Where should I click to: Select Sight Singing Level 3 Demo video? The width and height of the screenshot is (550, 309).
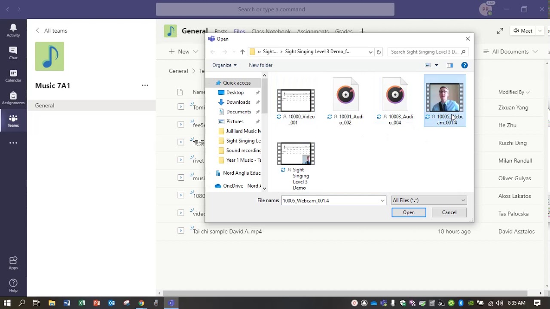(x=296, y=166)
